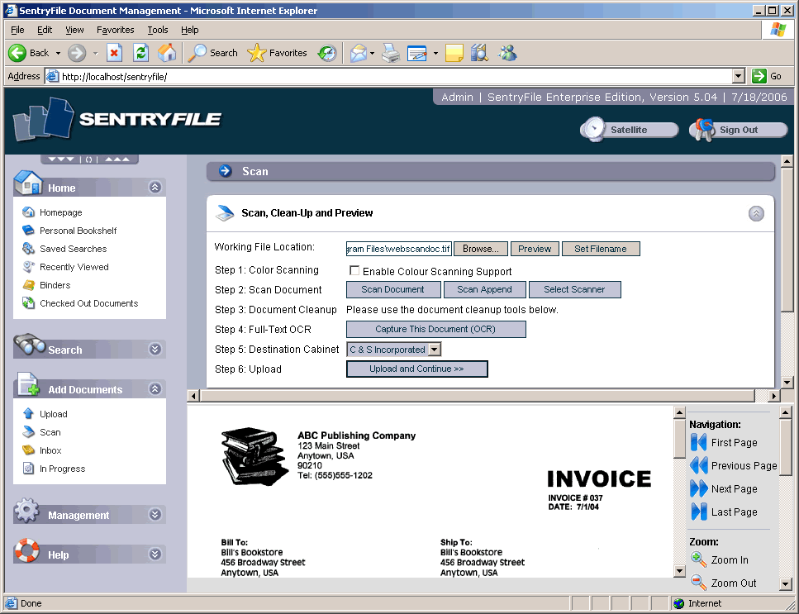Click the Working File Location text field
Viewport: 799px width, 614px height.
click(398, 249)
